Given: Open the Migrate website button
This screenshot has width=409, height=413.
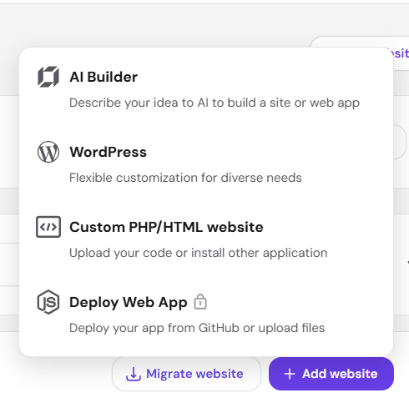Looking at the screenshot, I should 186,374.
